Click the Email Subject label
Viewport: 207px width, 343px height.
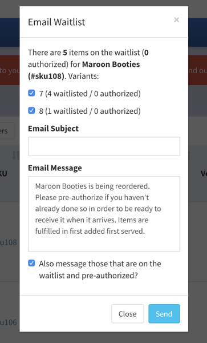[53, 129]
